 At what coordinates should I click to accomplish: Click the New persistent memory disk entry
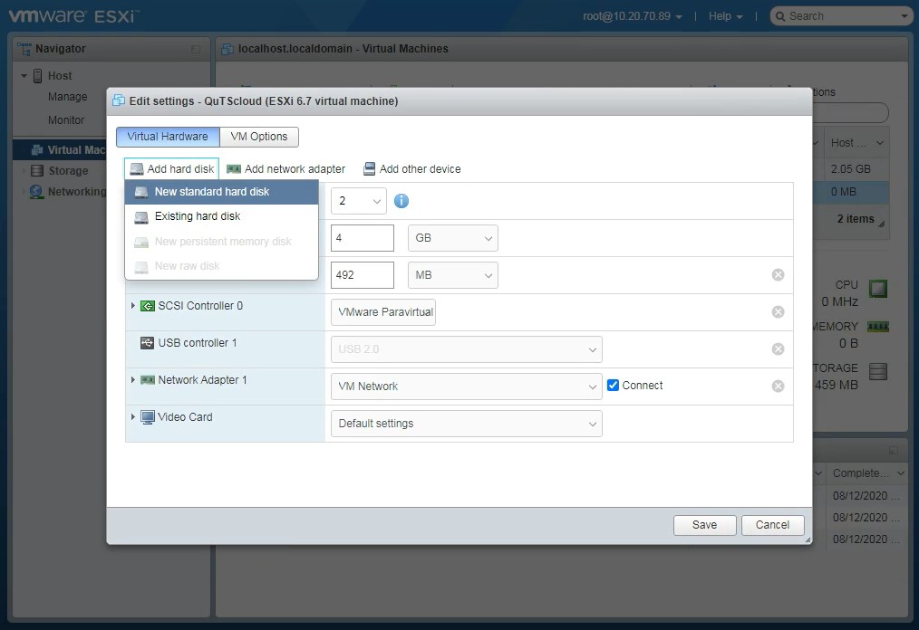coord(221,241)
